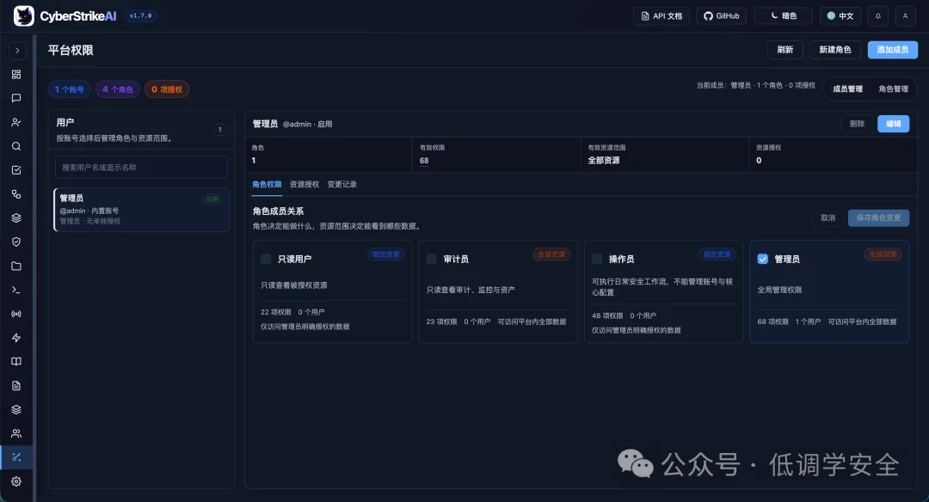Click the 刷新 button
929x502 pixels.
(785, 50)
